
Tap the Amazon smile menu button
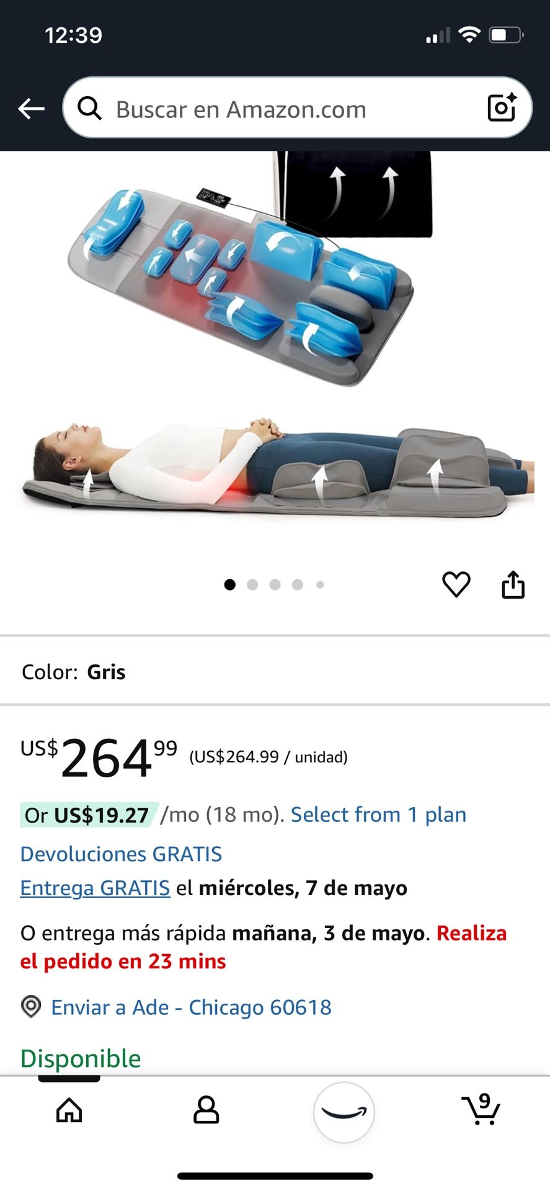344,1112
